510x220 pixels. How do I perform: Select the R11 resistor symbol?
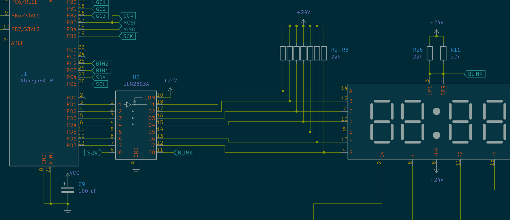(x=443, y=53)
